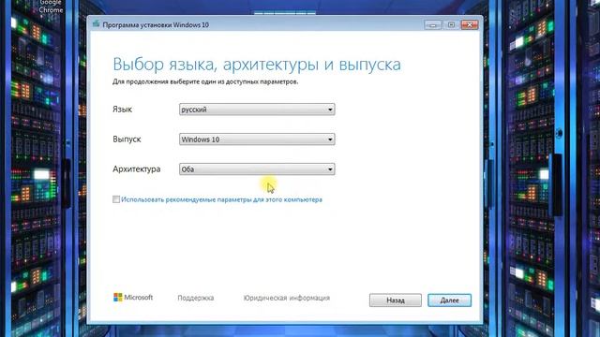Open the Язык language dropdown
The width and height of the screenshot is (600, 337).
click(x=257, y=110)
